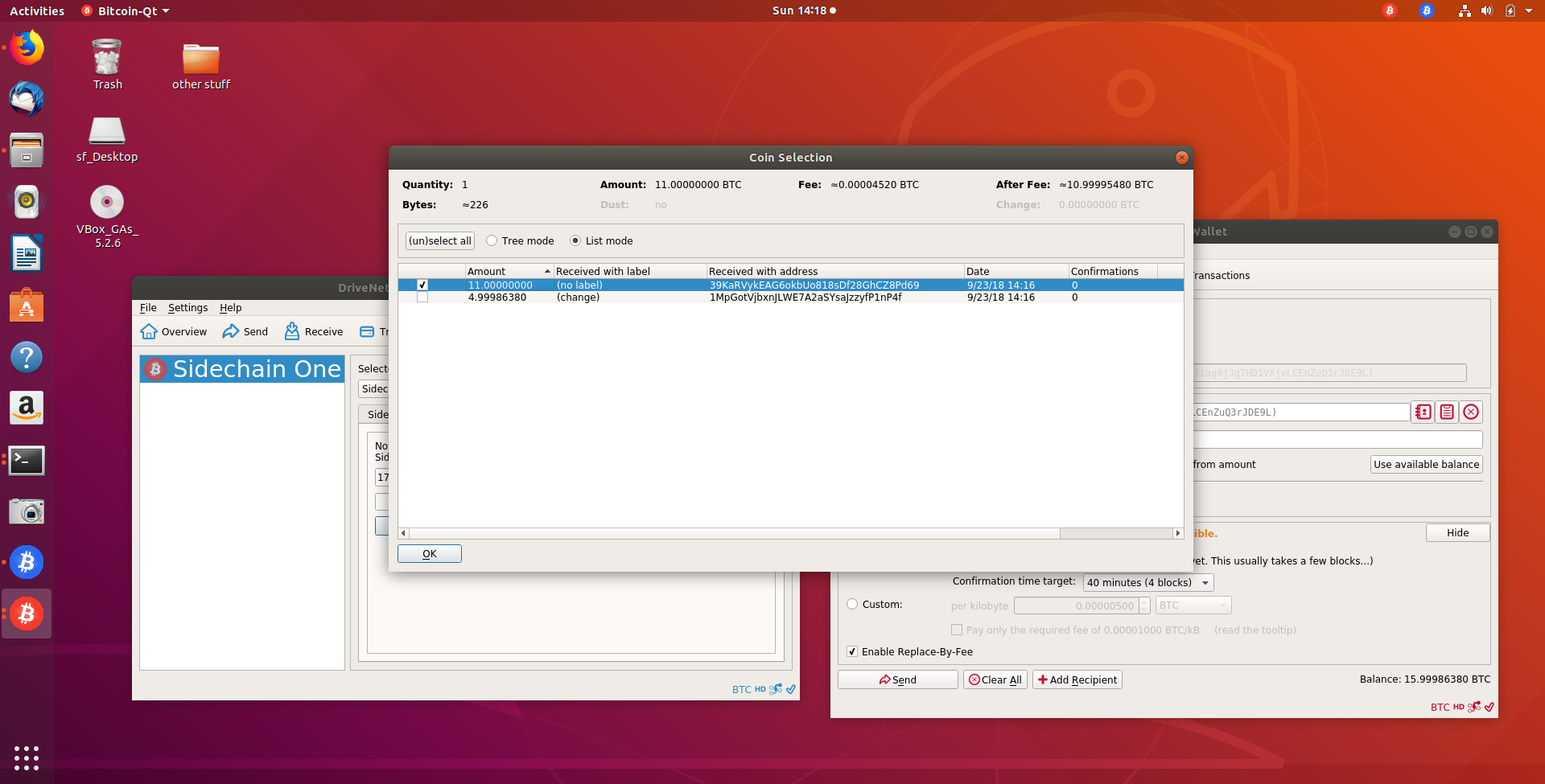Open the network status indicator
Image resolution: width=1545 pixels, height=784 pixels.
point(1465,10)
